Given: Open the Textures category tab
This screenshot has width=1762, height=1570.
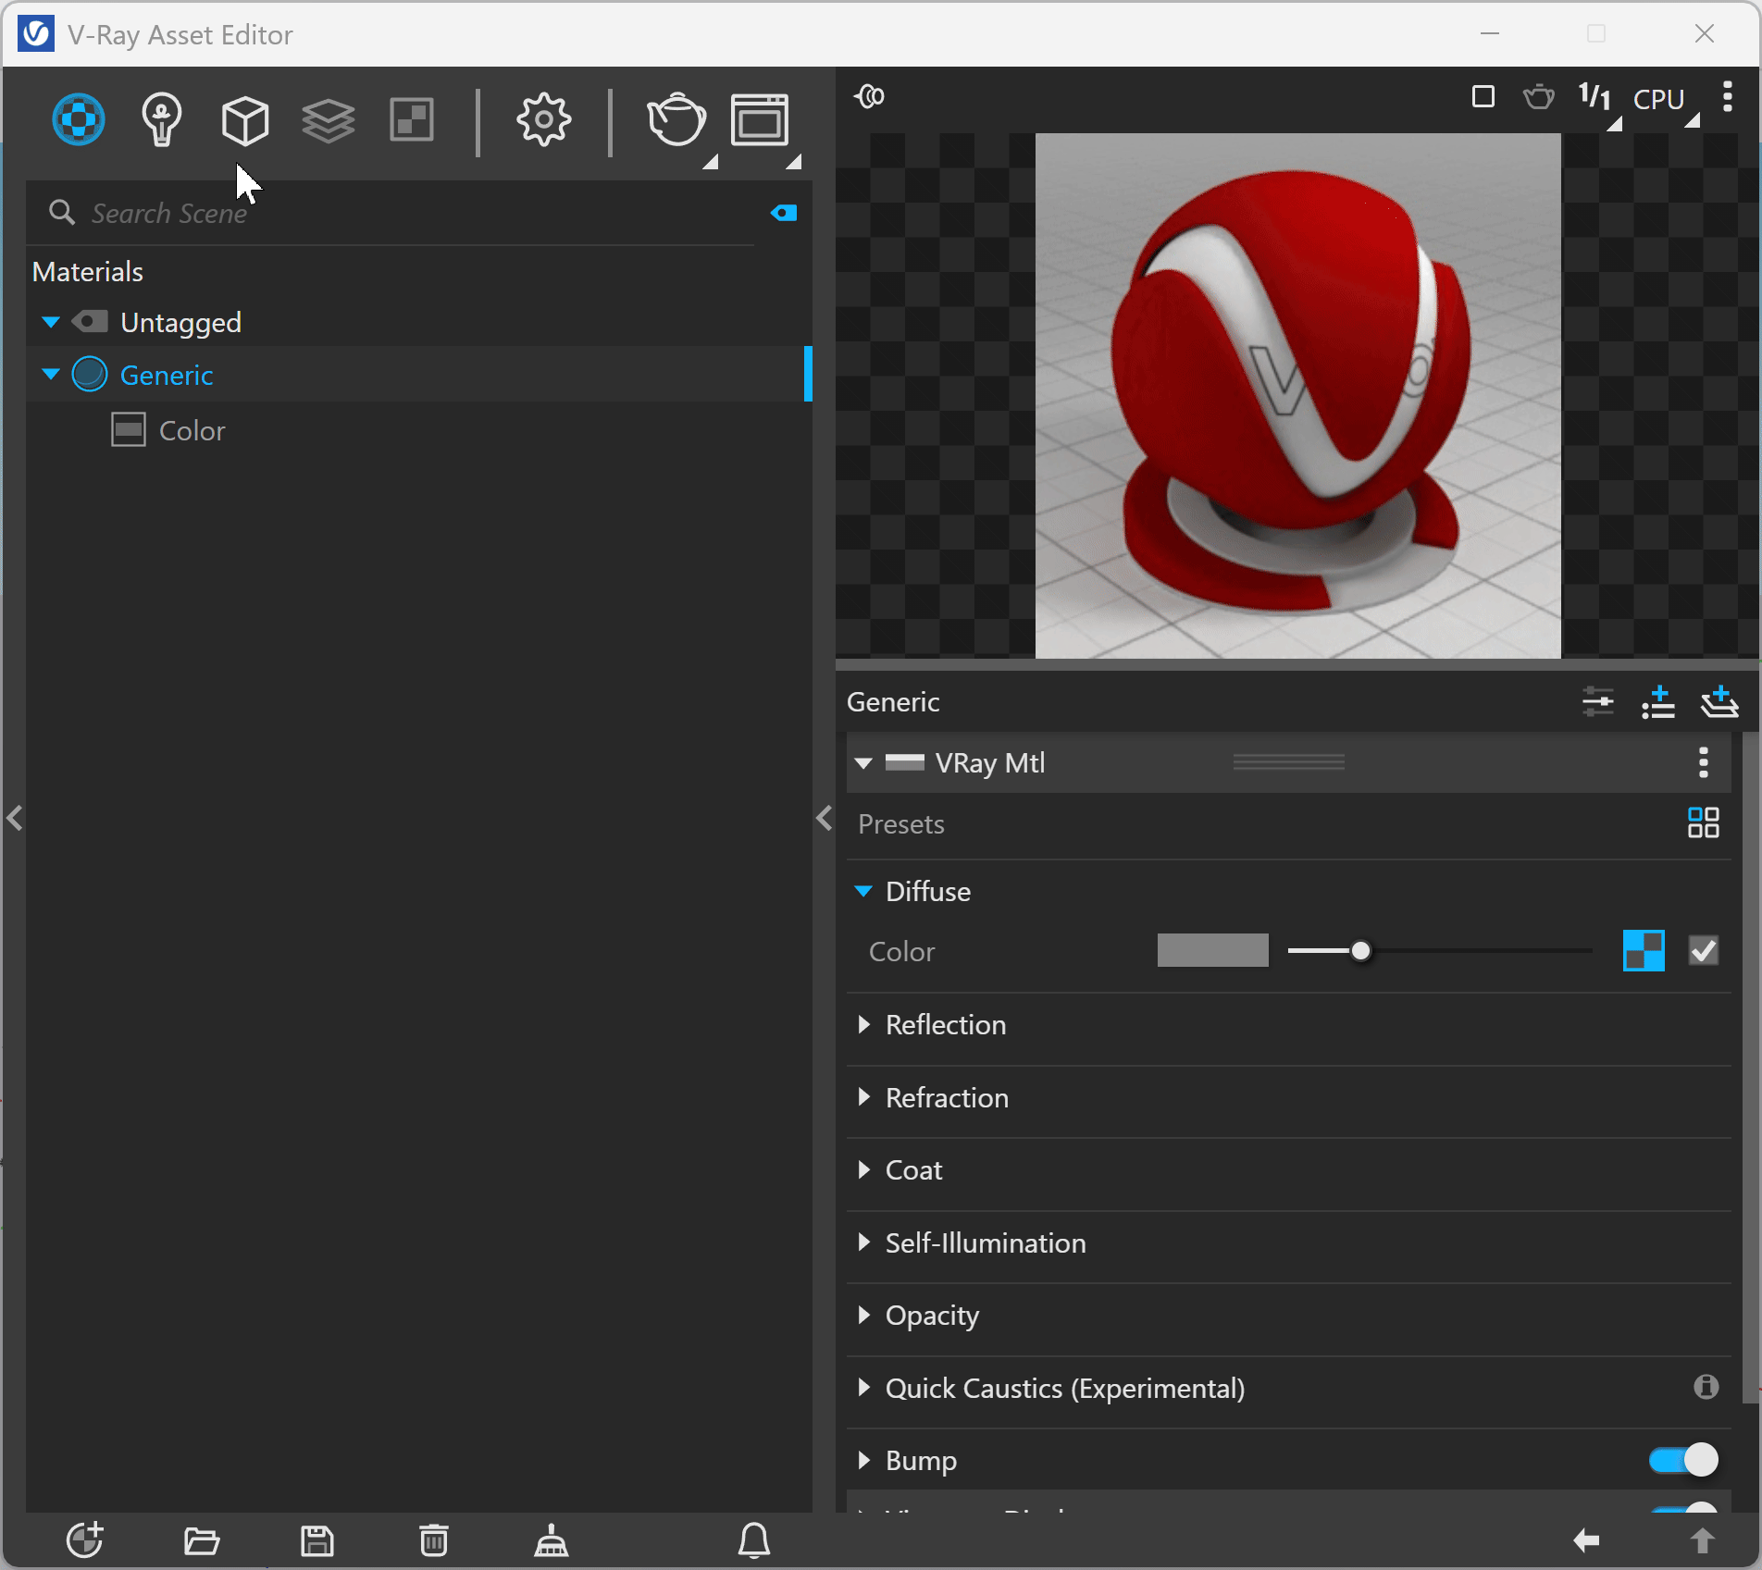Looking at the screenshot, I should click(x=412, y=120).
